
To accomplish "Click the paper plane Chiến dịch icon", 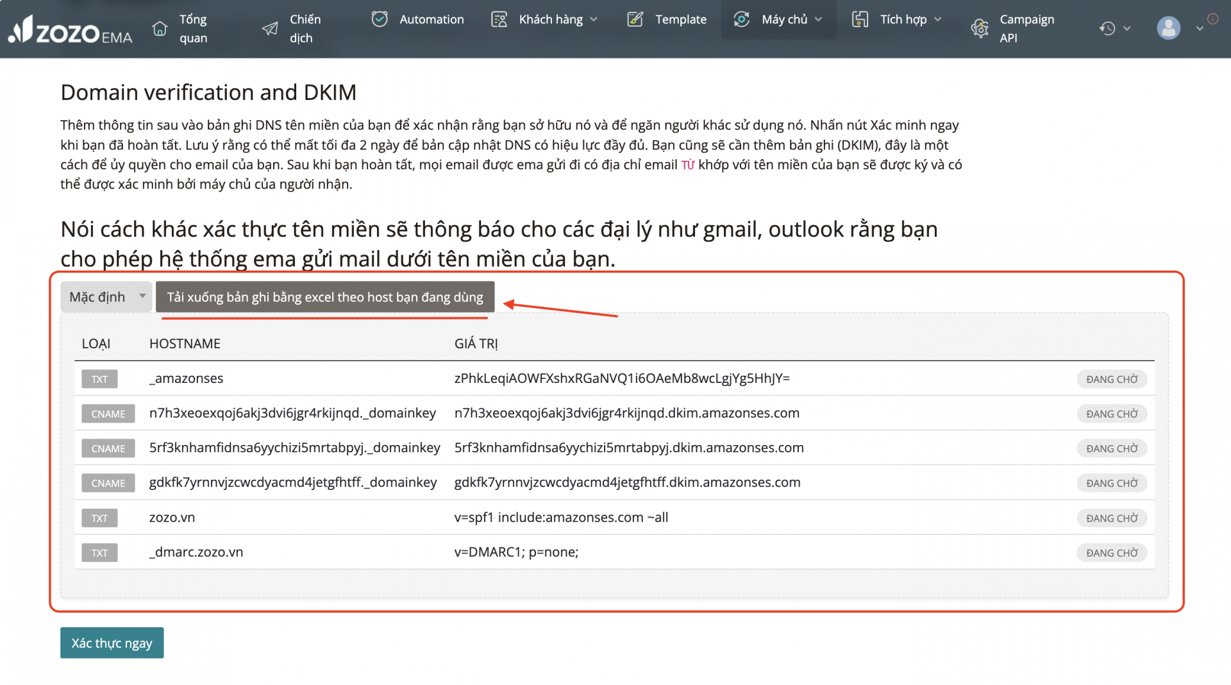I will tap(270, 28).
